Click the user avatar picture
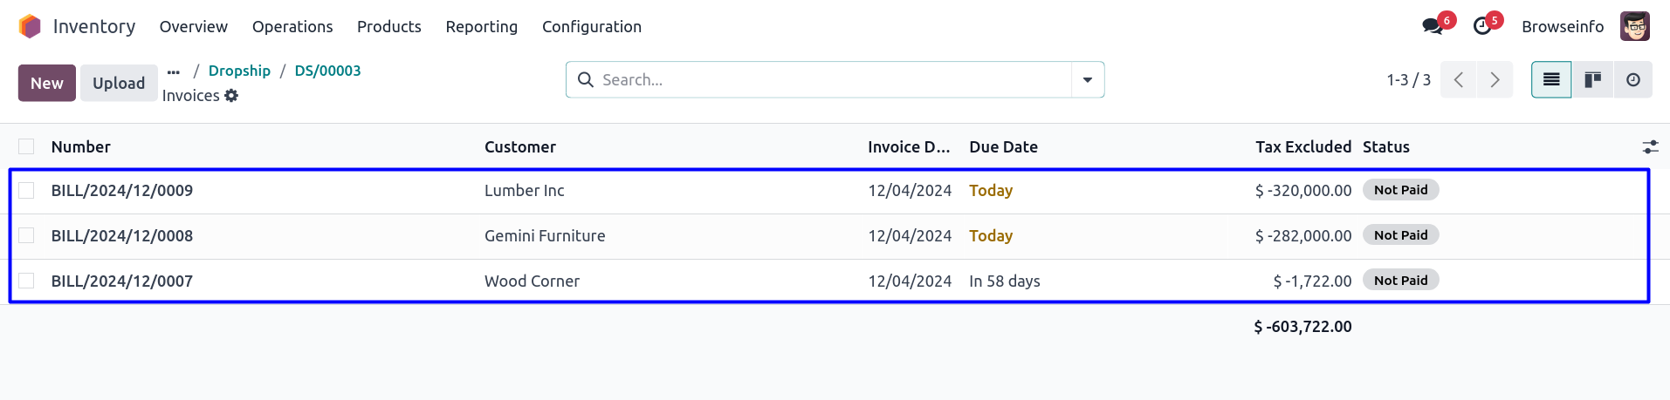1670x400 pixels. [1634, 26]
